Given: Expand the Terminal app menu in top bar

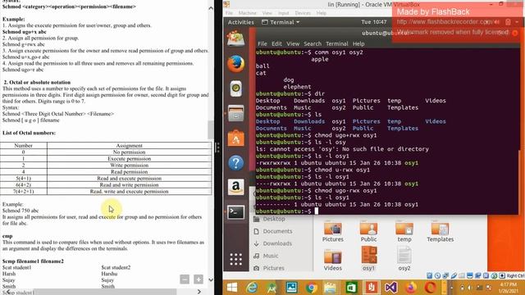Looking at the screenshot, I should [x=281, y=22].
